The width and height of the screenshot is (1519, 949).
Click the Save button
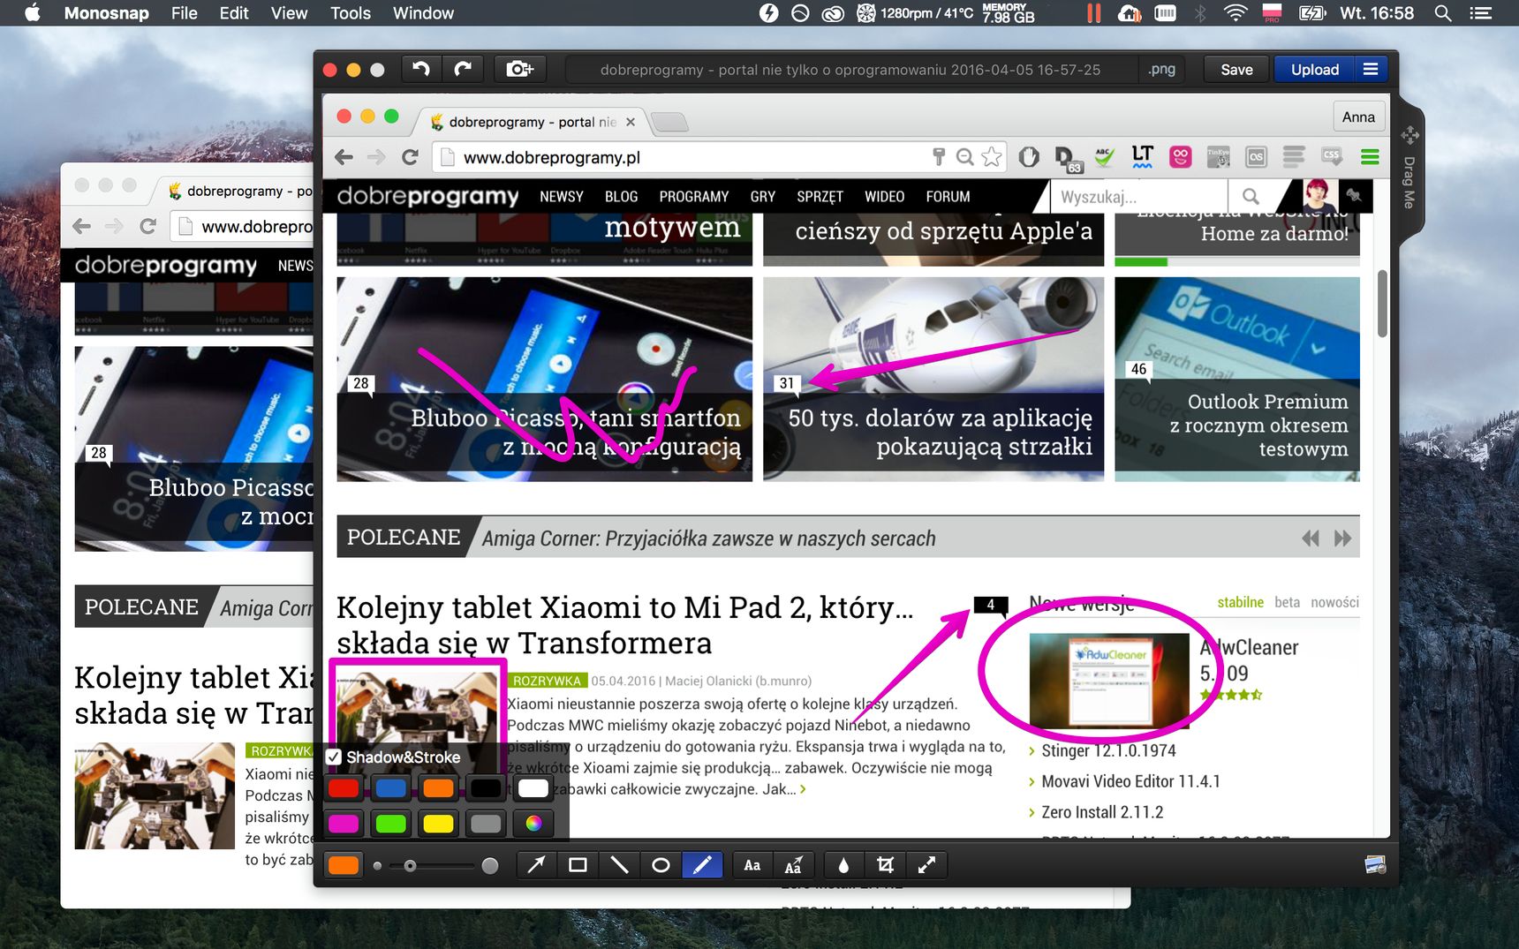(1236, 70)
